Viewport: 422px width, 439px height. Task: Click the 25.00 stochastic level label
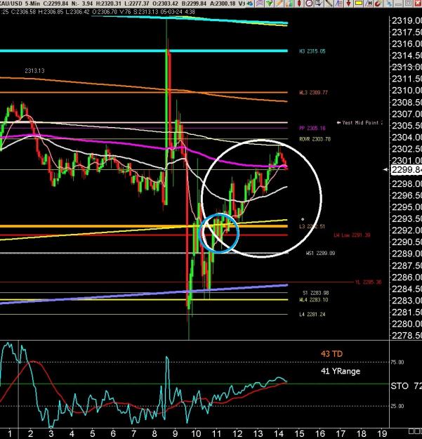point(397,406)
